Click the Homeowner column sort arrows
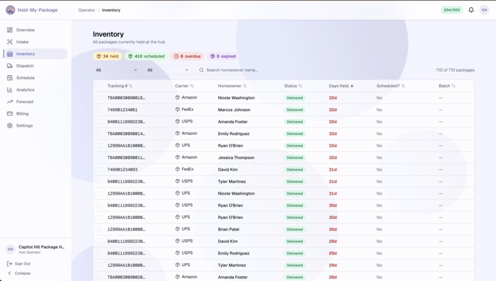Image resolution: width=496 pixels, height=281 pixels. coord(245,86)
